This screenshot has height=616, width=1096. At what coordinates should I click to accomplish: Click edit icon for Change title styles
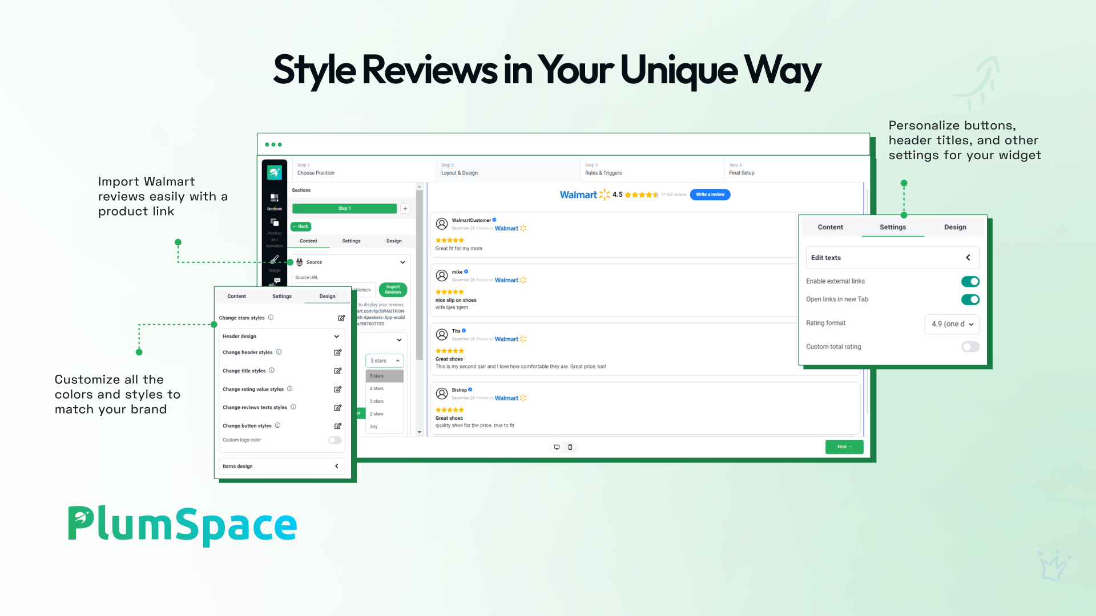coord(338,371)
